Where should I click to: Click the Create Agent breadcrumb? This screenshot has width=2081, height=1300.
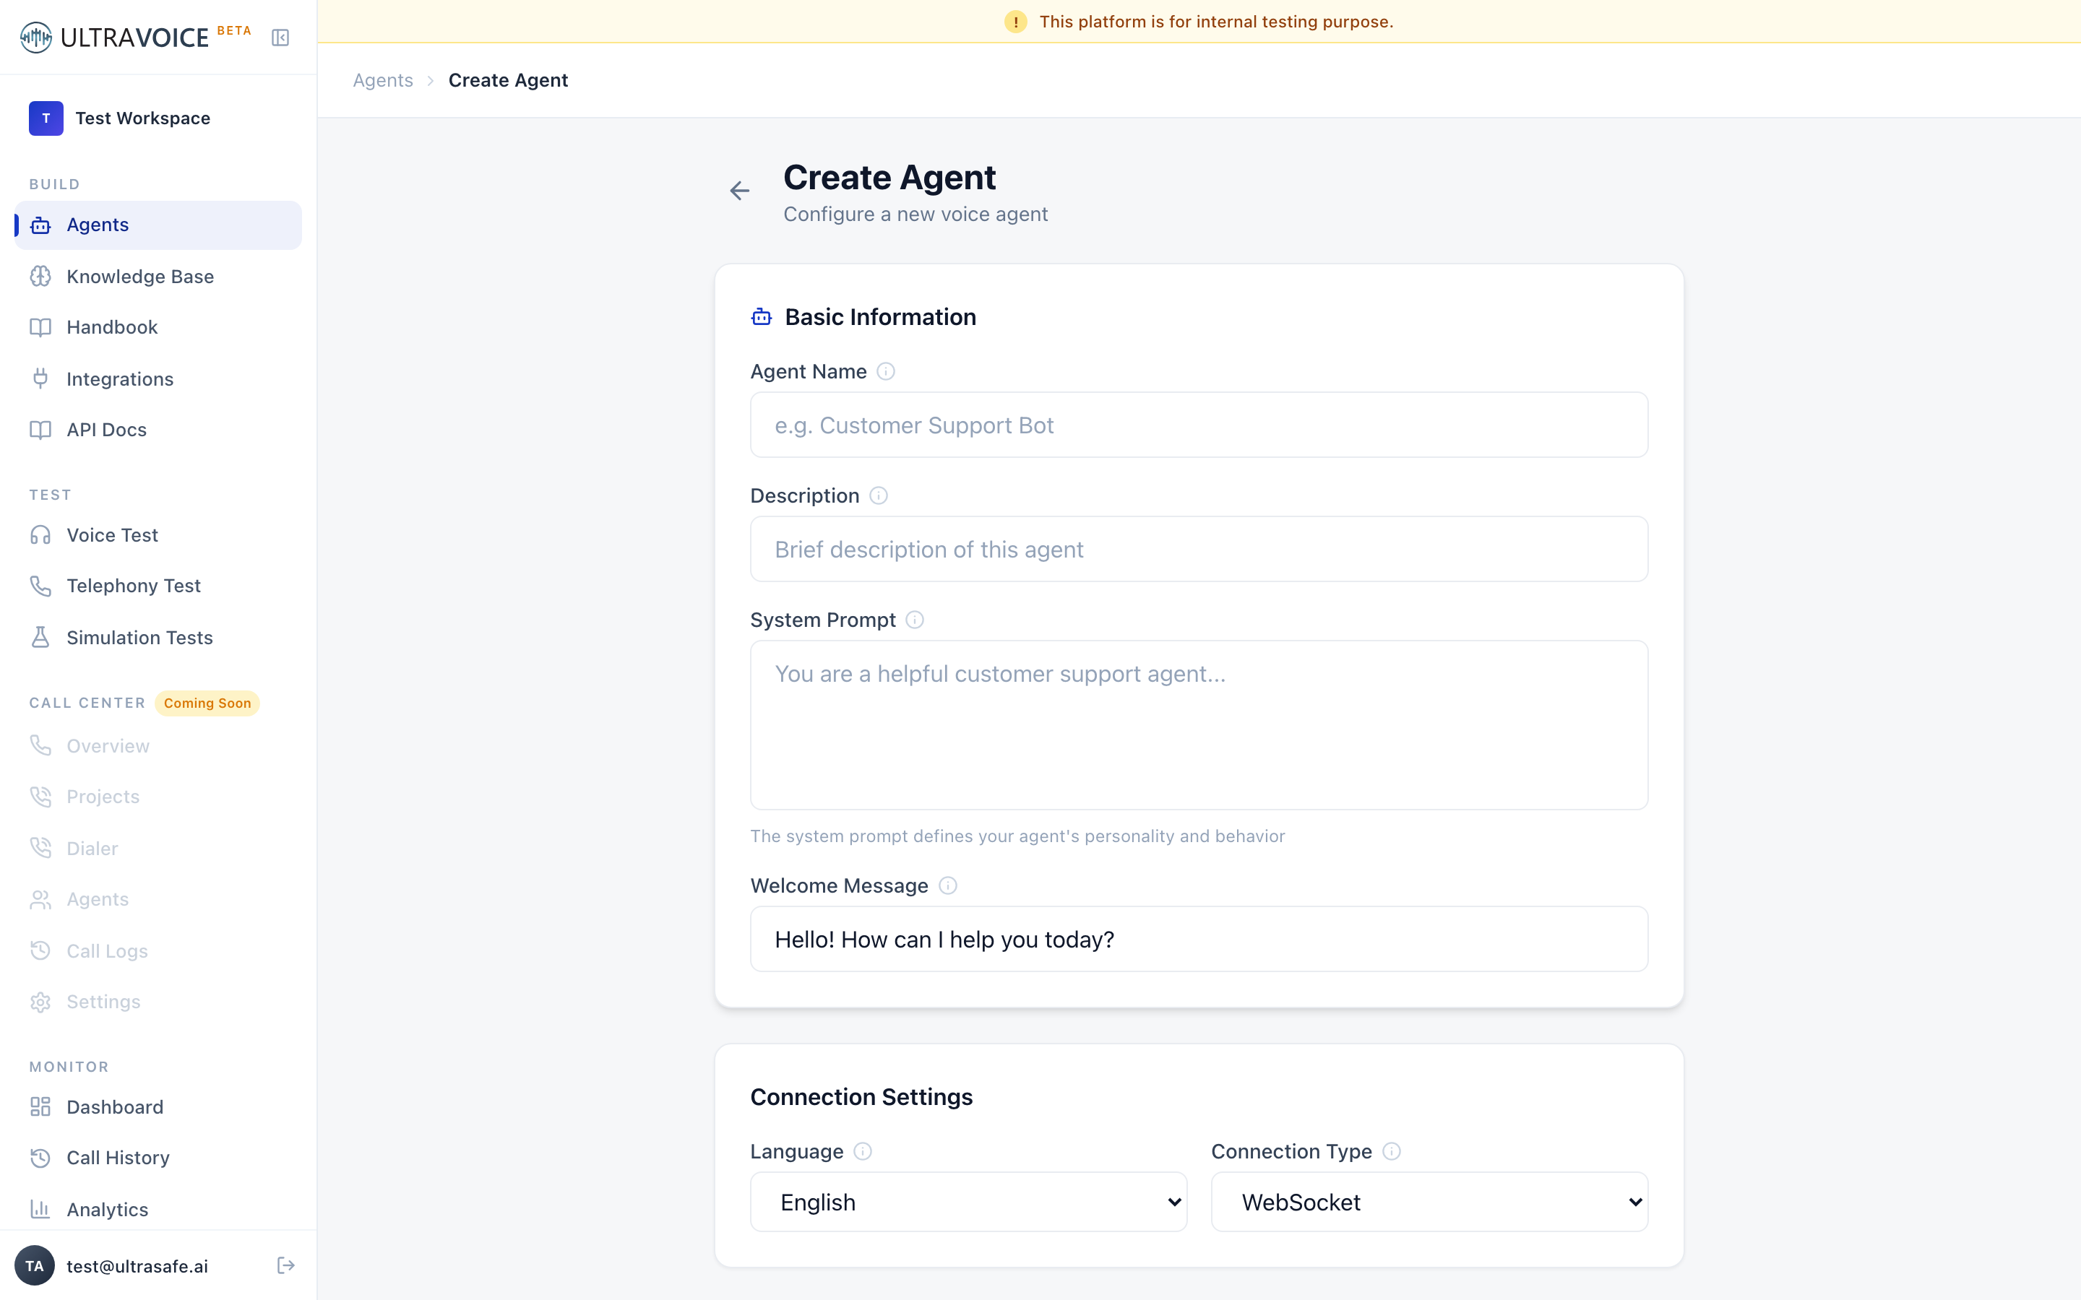pyautogui.click(x=508, y=80)
